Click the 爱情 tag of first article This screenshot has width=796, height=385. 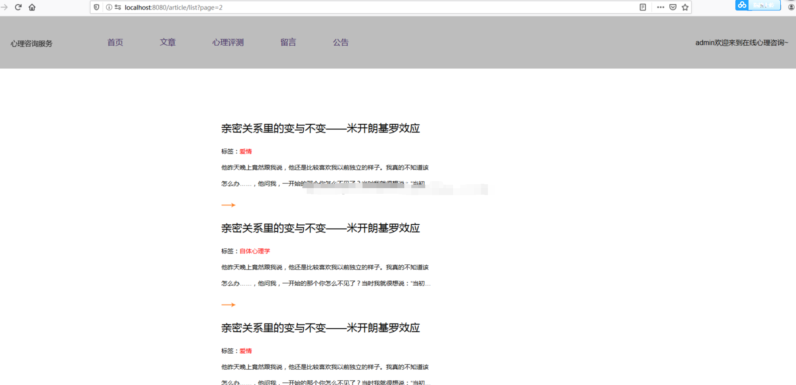tap(246, 152)
